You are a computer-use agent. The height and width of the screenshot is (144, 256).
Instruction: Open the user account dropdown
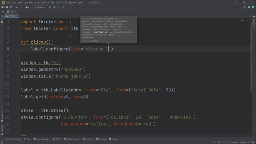pyautogui.click(x=27, y=7)
